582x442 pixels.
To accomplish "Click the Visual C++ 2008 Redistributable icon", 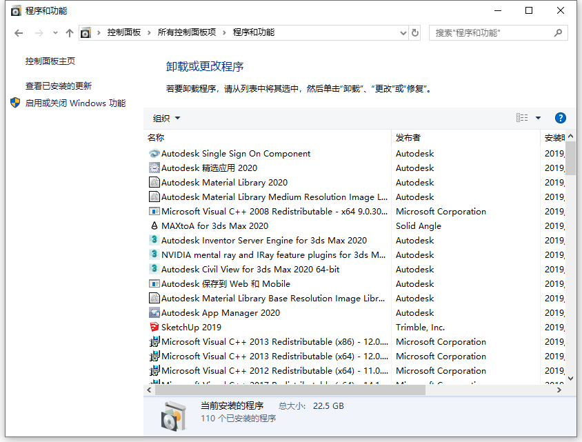I will pos(154,211).
